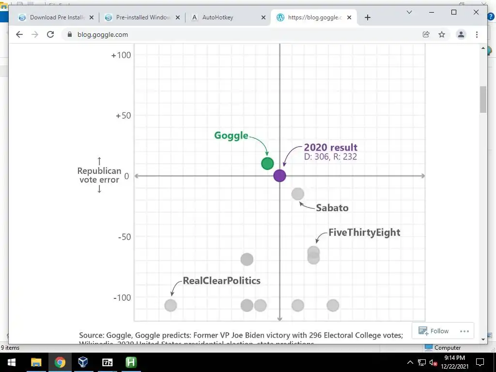Close the Pre-installed Windows tab
The height and width of the screenshot is (372, 496).
click(x=178, y=17)
